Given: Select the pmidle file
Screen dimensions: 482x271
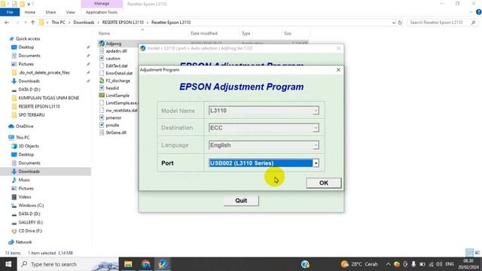Looking at the screenshot, I should pyautogui.click(x=112, y=125).
